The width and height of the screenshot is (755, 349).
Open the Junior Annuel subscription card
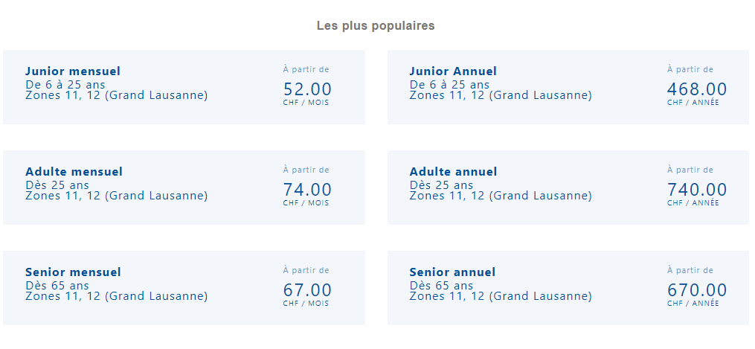pyautogui.click(x=568, y=87)
